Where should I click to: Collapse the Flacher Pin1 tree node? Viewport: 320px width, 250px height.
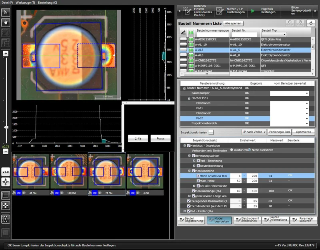[189, 98]
